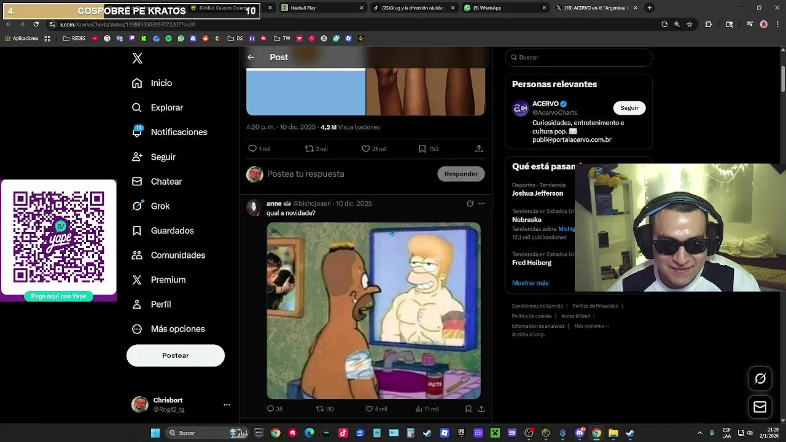Screen dimensions: 786x442
Task: Open REDES bookmarks folder
Action: (x=74, y=38)
